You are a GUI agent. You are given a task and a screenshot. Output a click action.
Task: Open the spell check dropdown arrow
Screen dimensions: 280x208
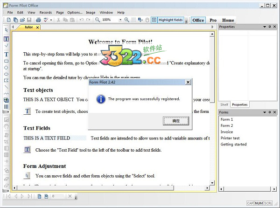51,20
